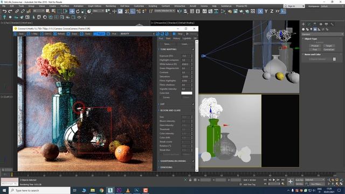This screenshot has width=345, height=194.
Task: Toggle the Sharpening/Blurring checkbox
Action: coord(193,161)
